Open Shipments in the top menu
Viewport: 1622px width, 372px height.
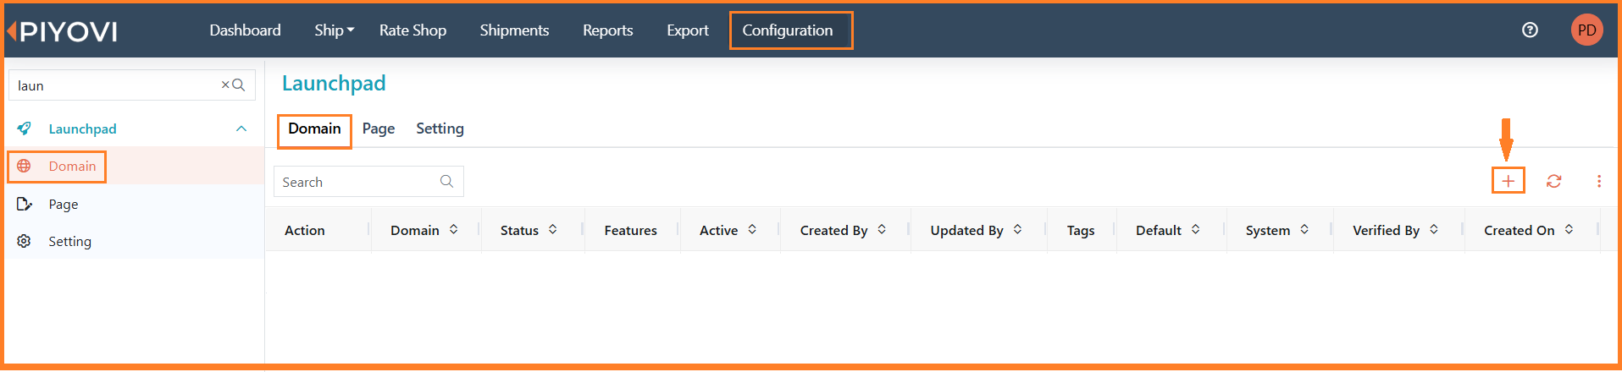tap(514, 30)
